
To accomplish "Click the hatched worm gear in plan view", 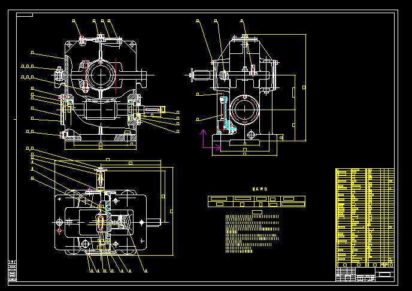I will click(x=126, y=222).
